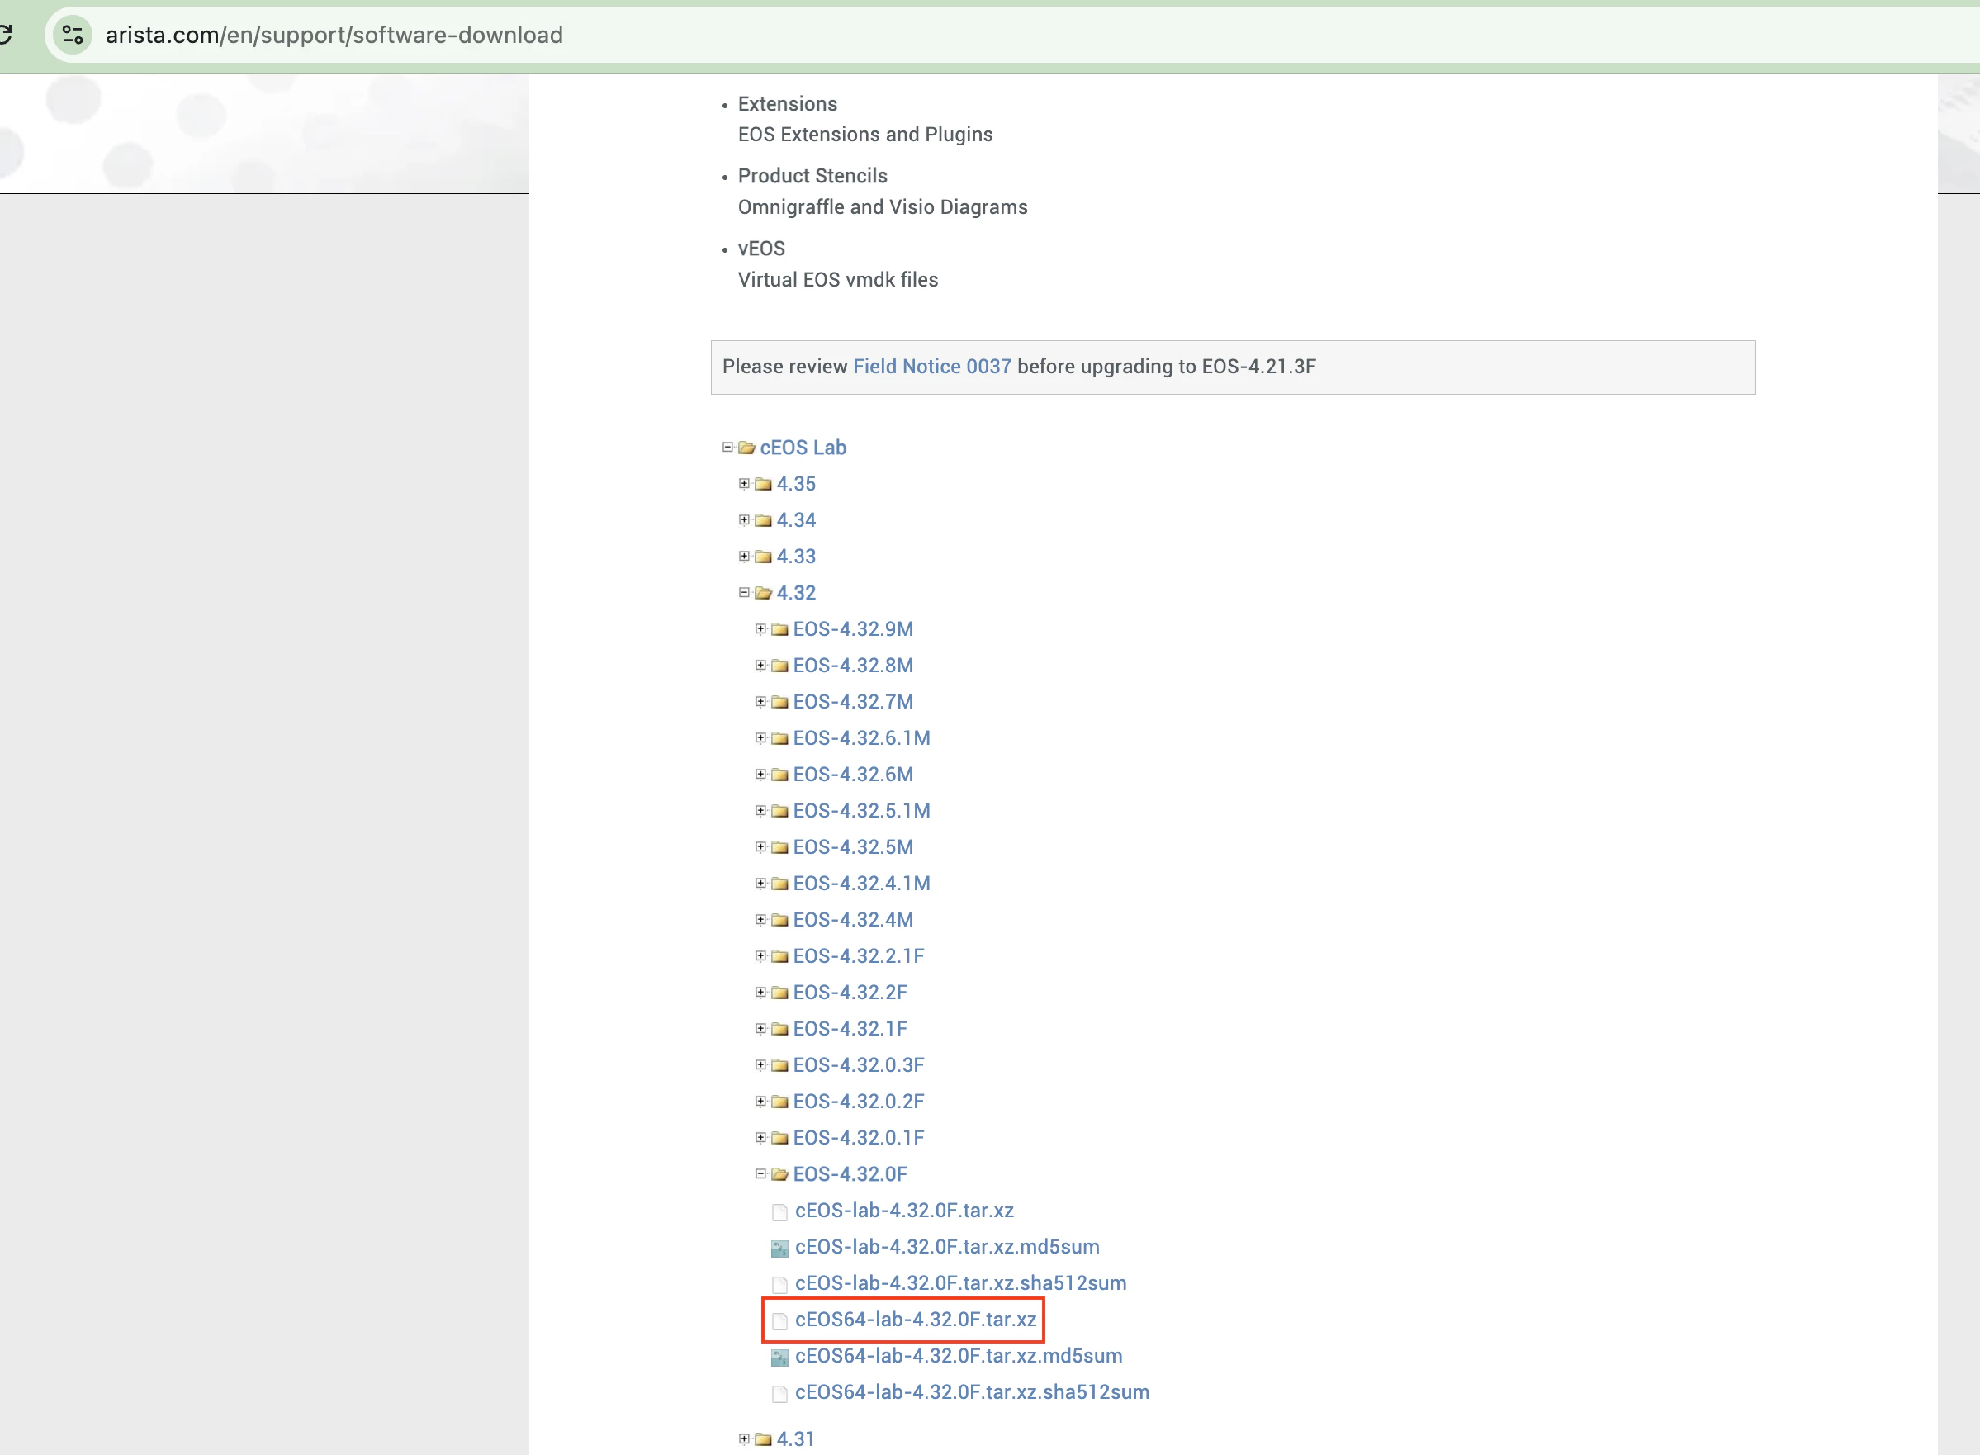Expand the 4.33 folder node
This screenshot has height=1455, width=1980.
click(744, 557)
